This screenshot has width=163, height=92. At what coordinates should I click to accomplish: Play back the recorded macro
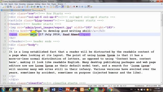pos(80,7)
